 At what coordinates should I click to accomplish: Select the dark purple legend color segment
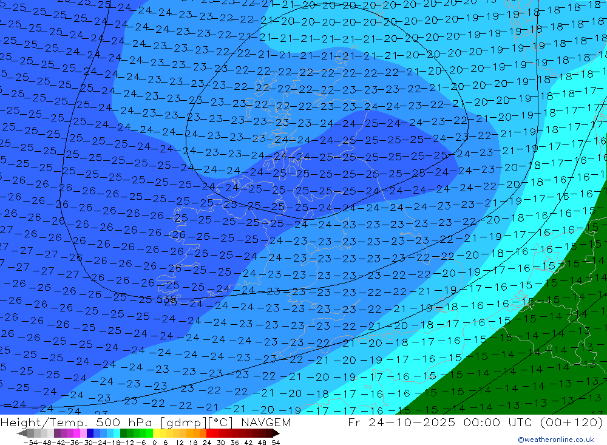pyautogui.click(x=57, y=433)
